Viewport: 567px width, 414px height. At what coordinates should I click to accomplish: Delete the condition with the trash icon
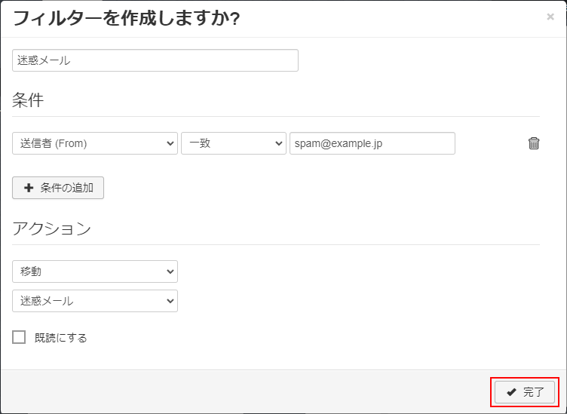point(534,143)
